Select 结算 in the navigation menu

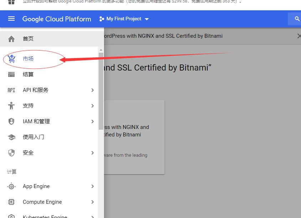(x=49, y=74)
